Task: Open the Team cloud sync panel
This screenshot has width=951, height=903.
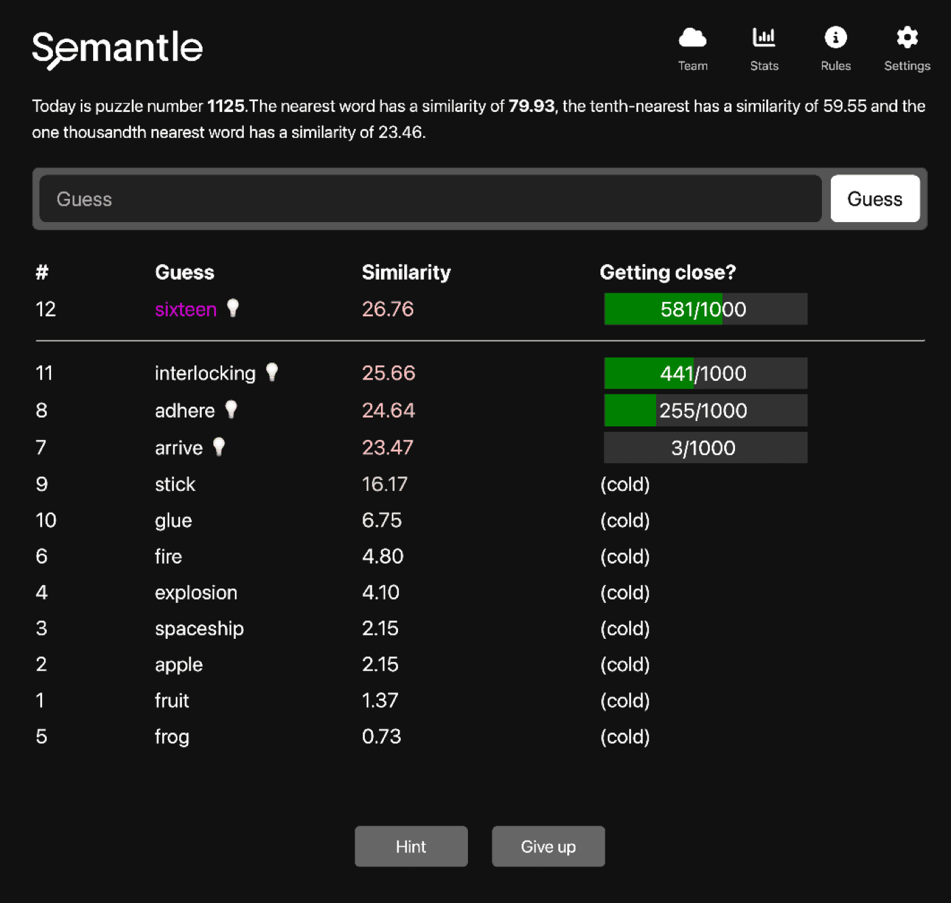Action: pos(692,48)
